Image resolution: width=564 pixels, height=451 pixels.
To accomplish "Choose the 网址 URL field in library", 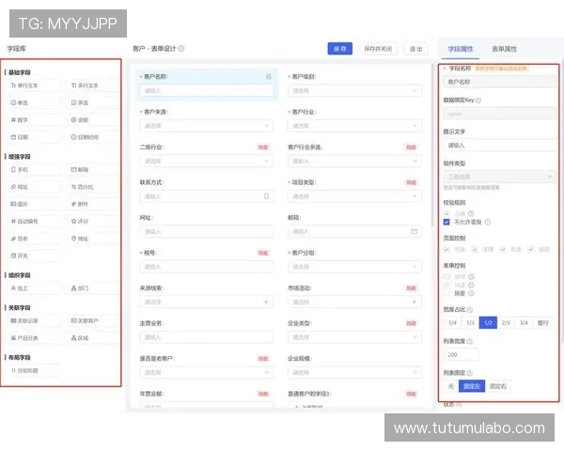I will click(34, 187).
